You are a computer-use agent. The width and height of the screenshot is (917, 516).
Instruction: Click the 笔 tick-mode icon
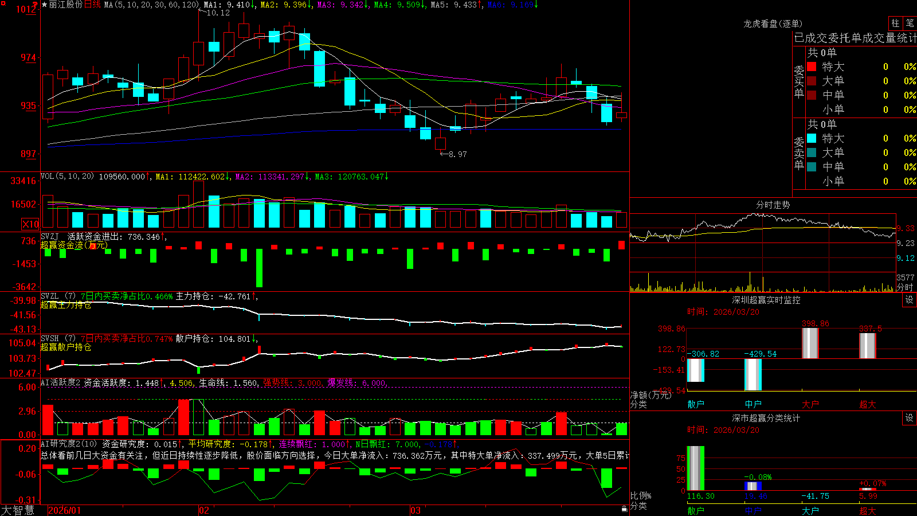[x=910, y=23]
